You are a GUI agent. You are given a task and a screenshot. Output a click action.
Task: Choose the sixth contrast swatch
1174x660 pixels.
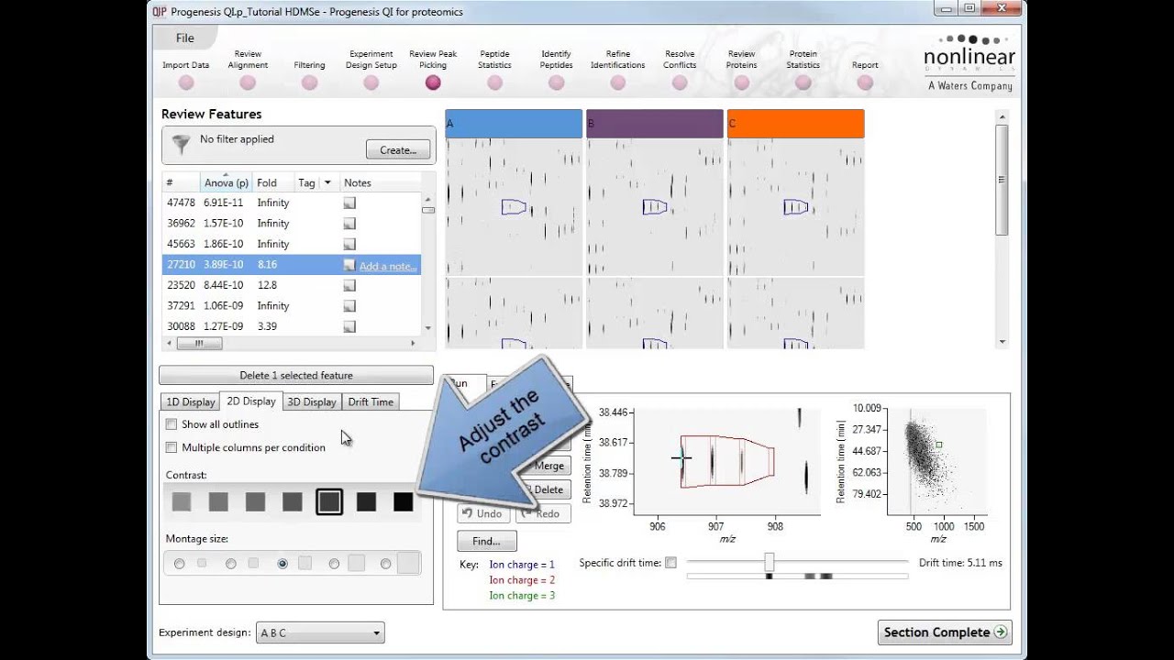(x=366, y=501)
